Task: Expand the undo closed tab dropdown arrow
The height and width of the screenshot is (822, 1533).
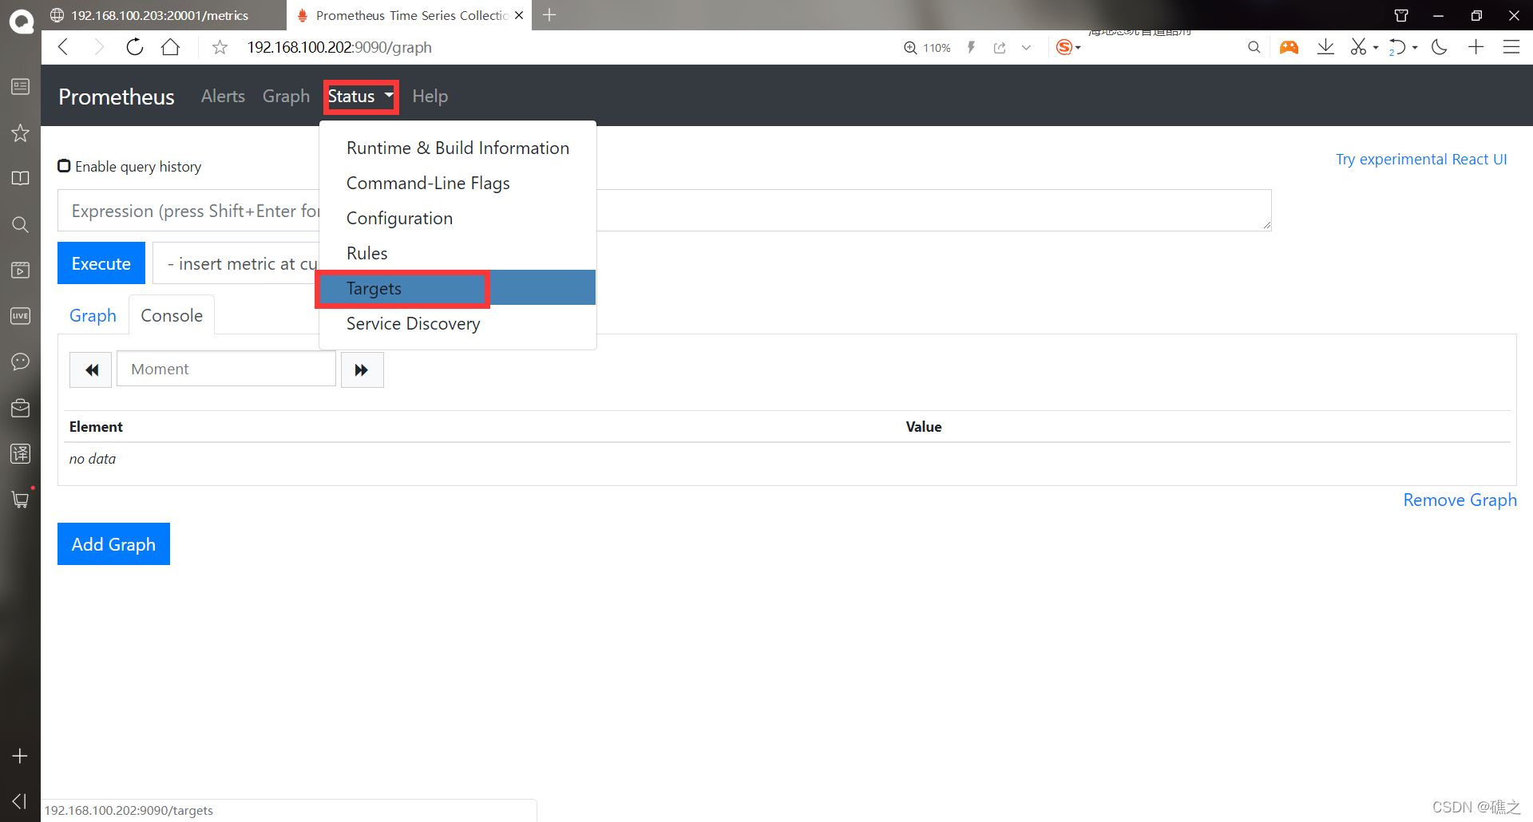Action: 1415,48
